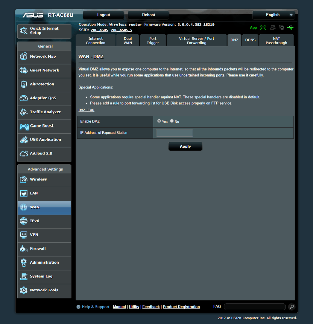Click the ASUS logo in header
Viewport: 313px width, 324px height.
click(x=33, y=15)
